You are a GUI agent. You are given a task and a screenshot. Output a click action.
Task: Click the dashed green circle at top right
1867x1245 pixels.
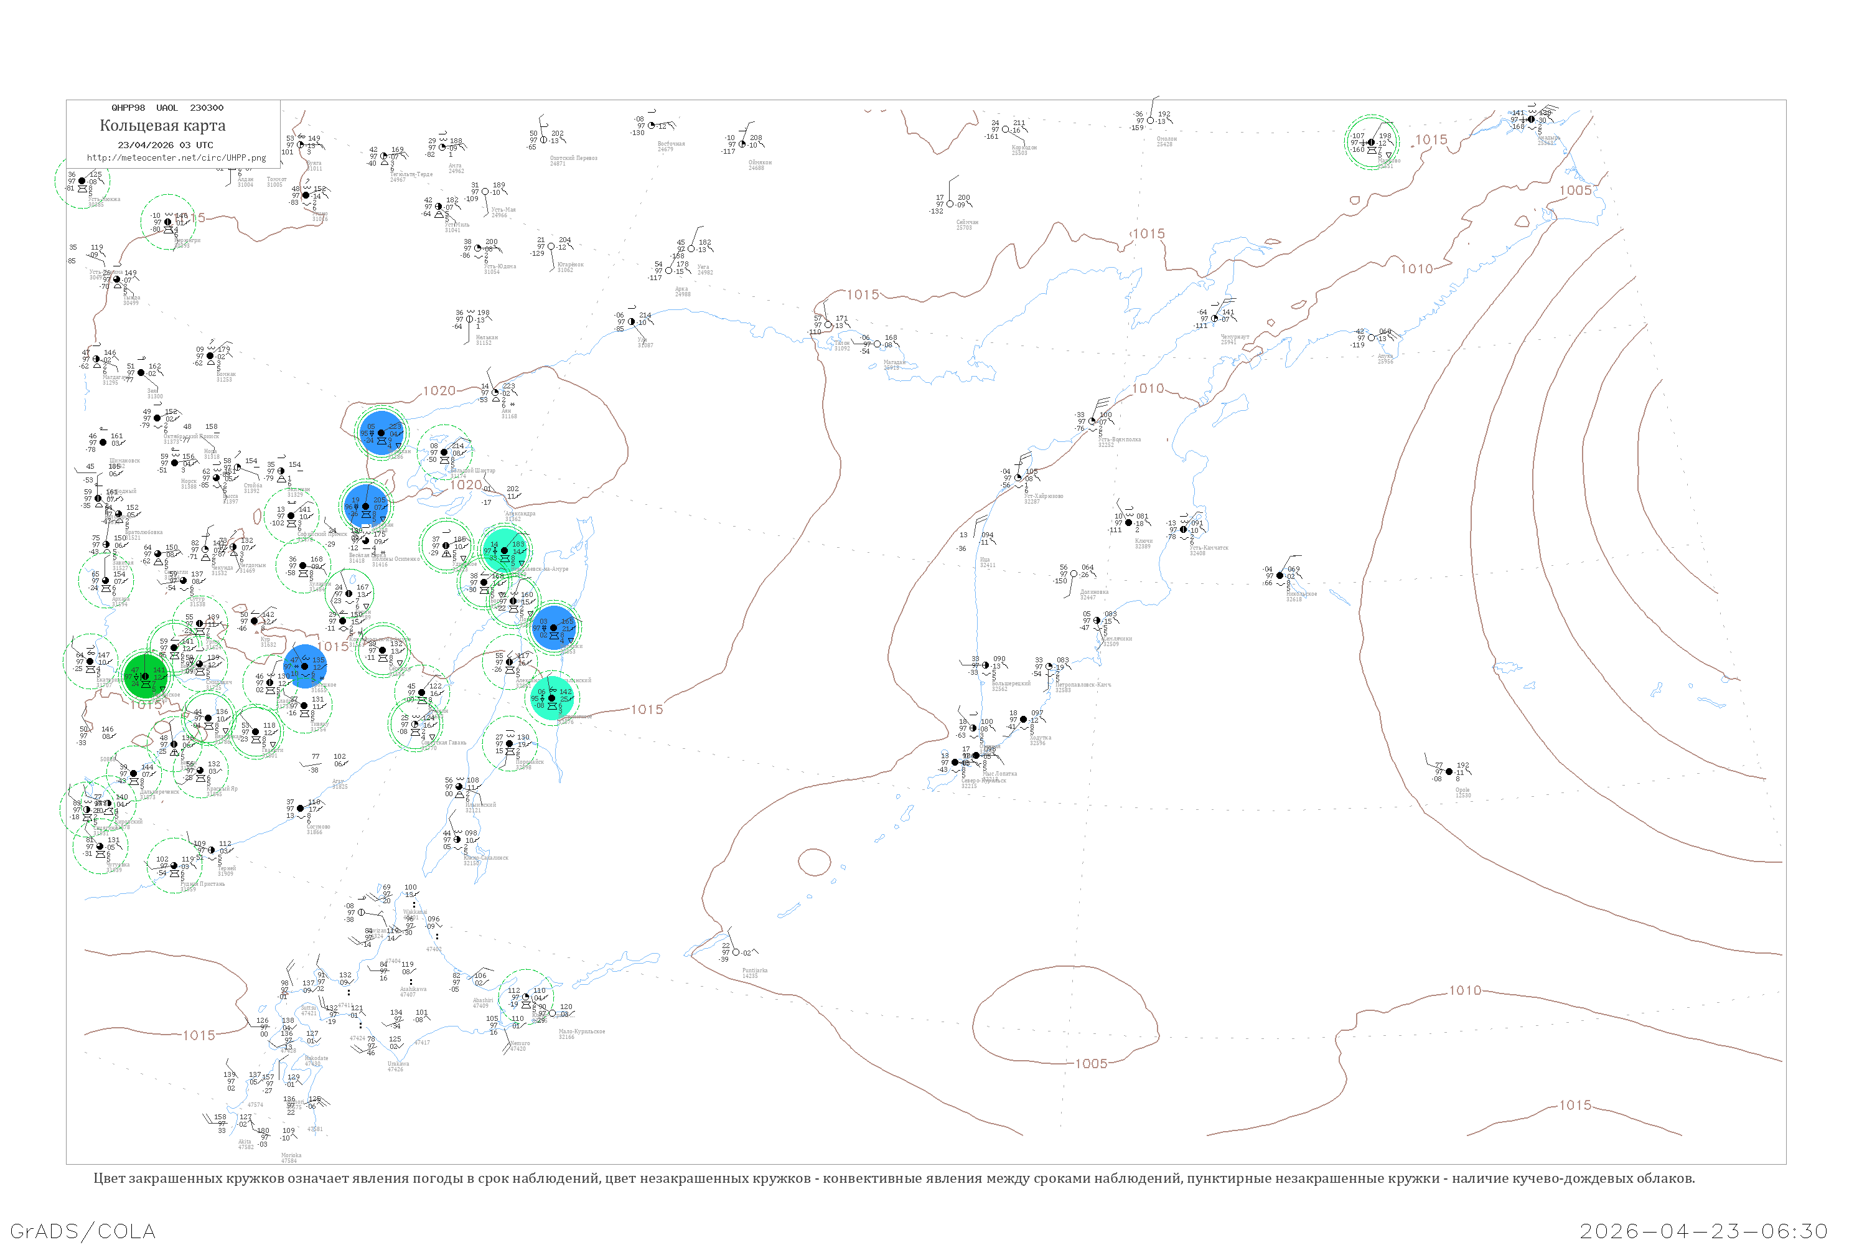click(x=1371, y=142)
